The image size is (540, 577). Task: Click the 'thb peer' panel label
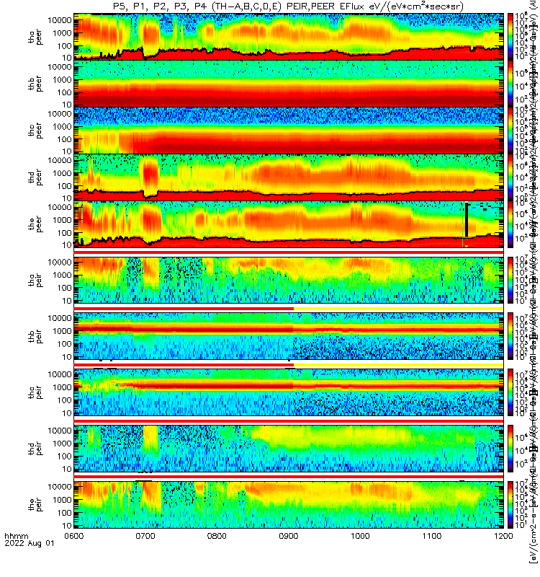pos(35,84)
